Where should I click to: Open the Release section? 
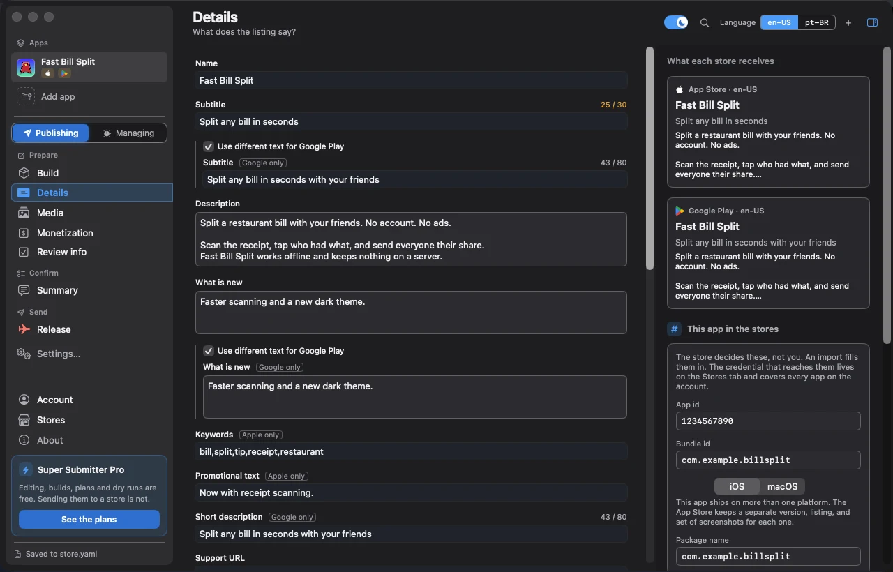91,329
